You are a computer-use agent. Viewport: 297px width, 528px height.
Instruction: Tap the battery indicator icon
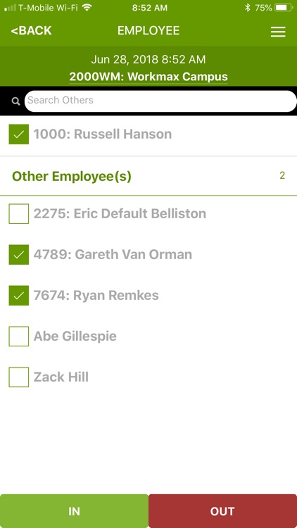click(284, 8)
